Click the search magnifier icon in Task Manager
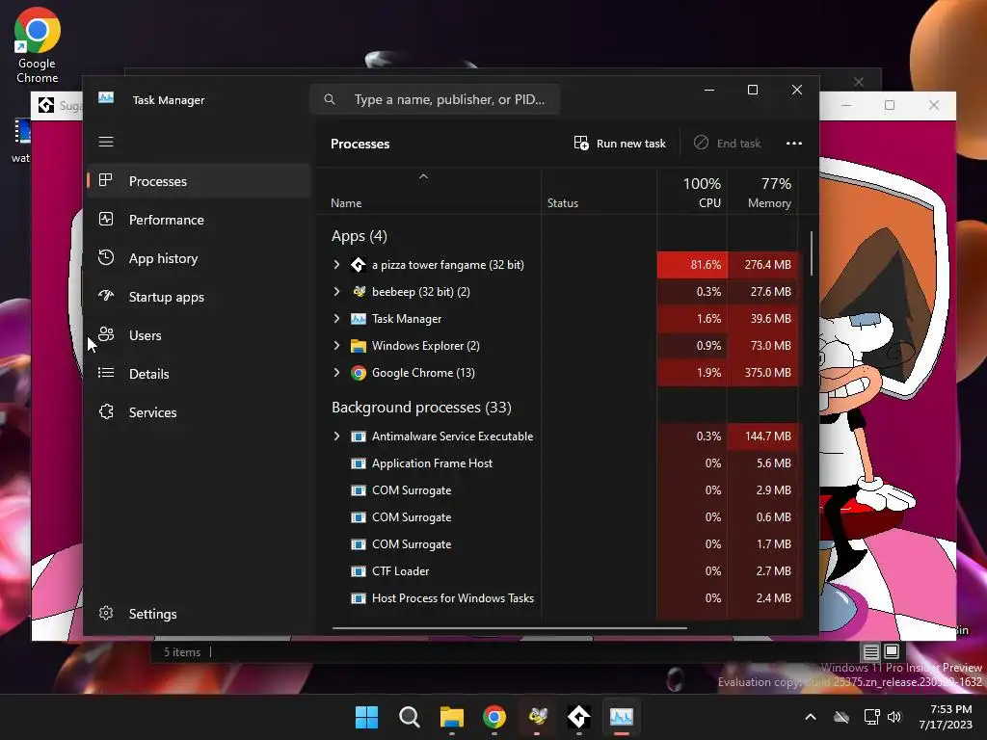The width and height of the screenshot is (987, 740). (330, 99)
